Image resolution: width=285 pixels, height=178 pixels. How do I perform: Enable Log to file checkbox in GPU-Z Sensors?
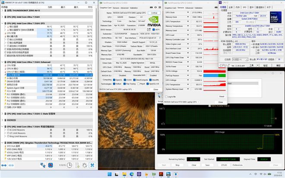[x=166, y=97]
